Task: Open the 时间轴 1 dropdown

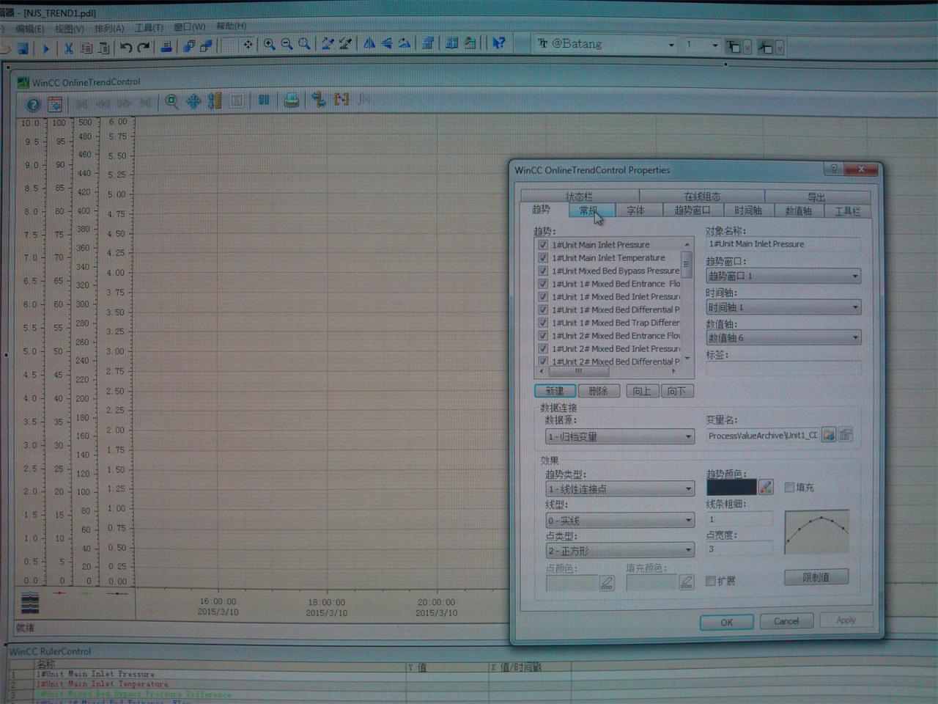Action: tap(783, 307)
